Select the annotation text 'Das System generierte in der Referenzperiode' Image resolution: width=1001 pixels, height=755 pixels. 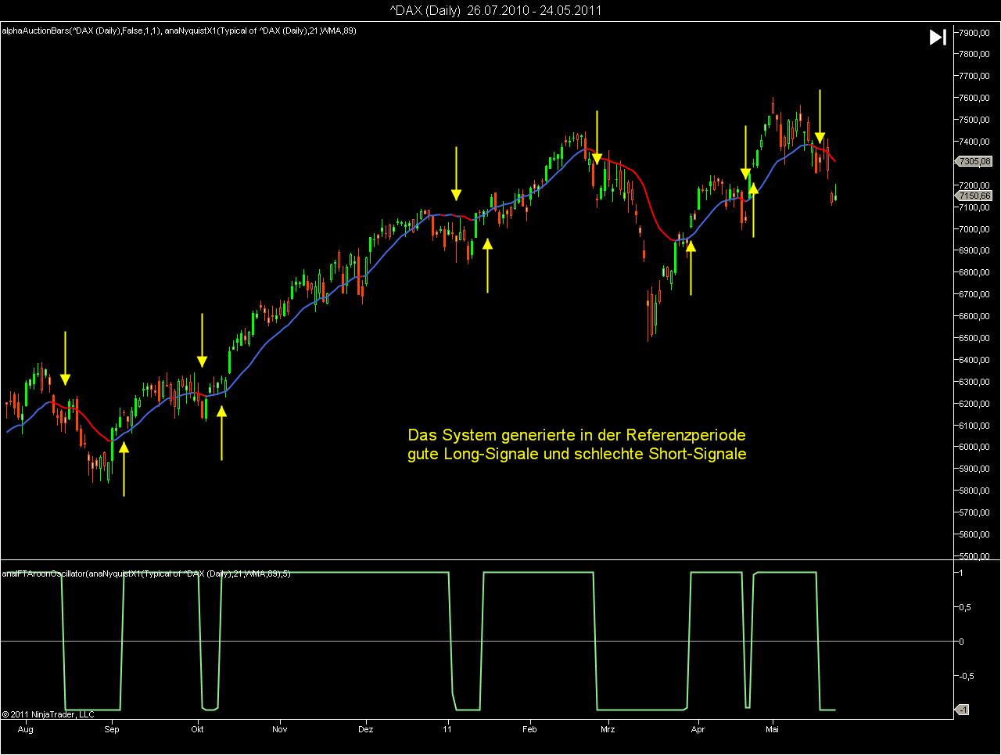577,435
